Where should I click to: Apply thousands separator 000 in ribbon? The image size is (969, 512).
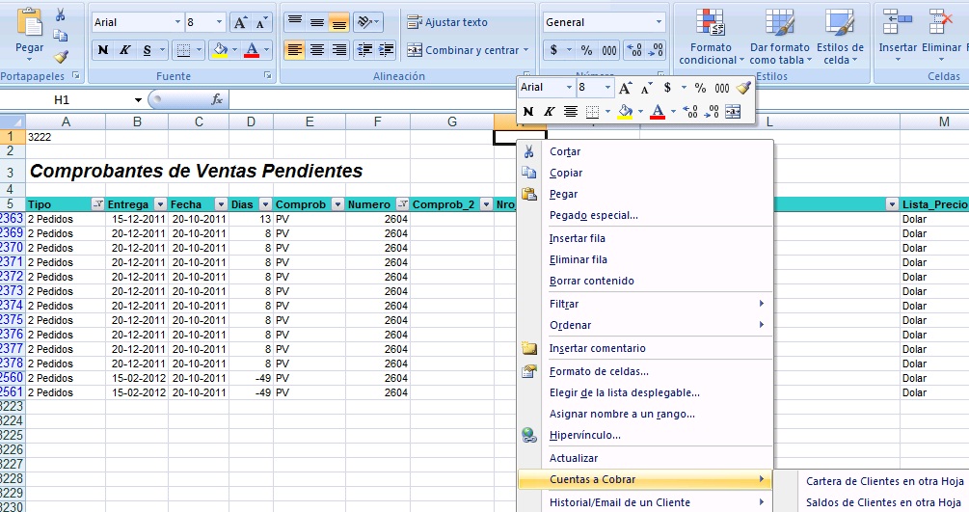[x=609, y=50]
